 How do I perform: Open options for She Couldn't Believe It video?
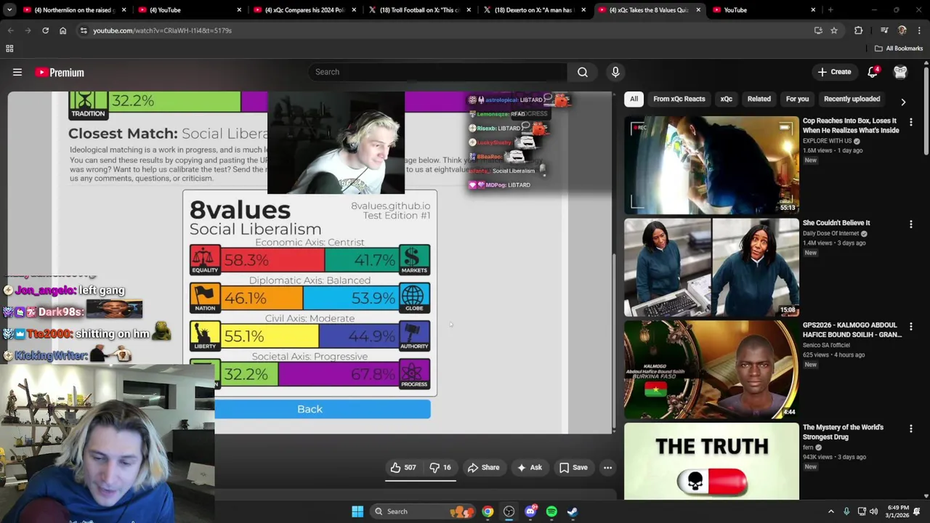point(910,224)
